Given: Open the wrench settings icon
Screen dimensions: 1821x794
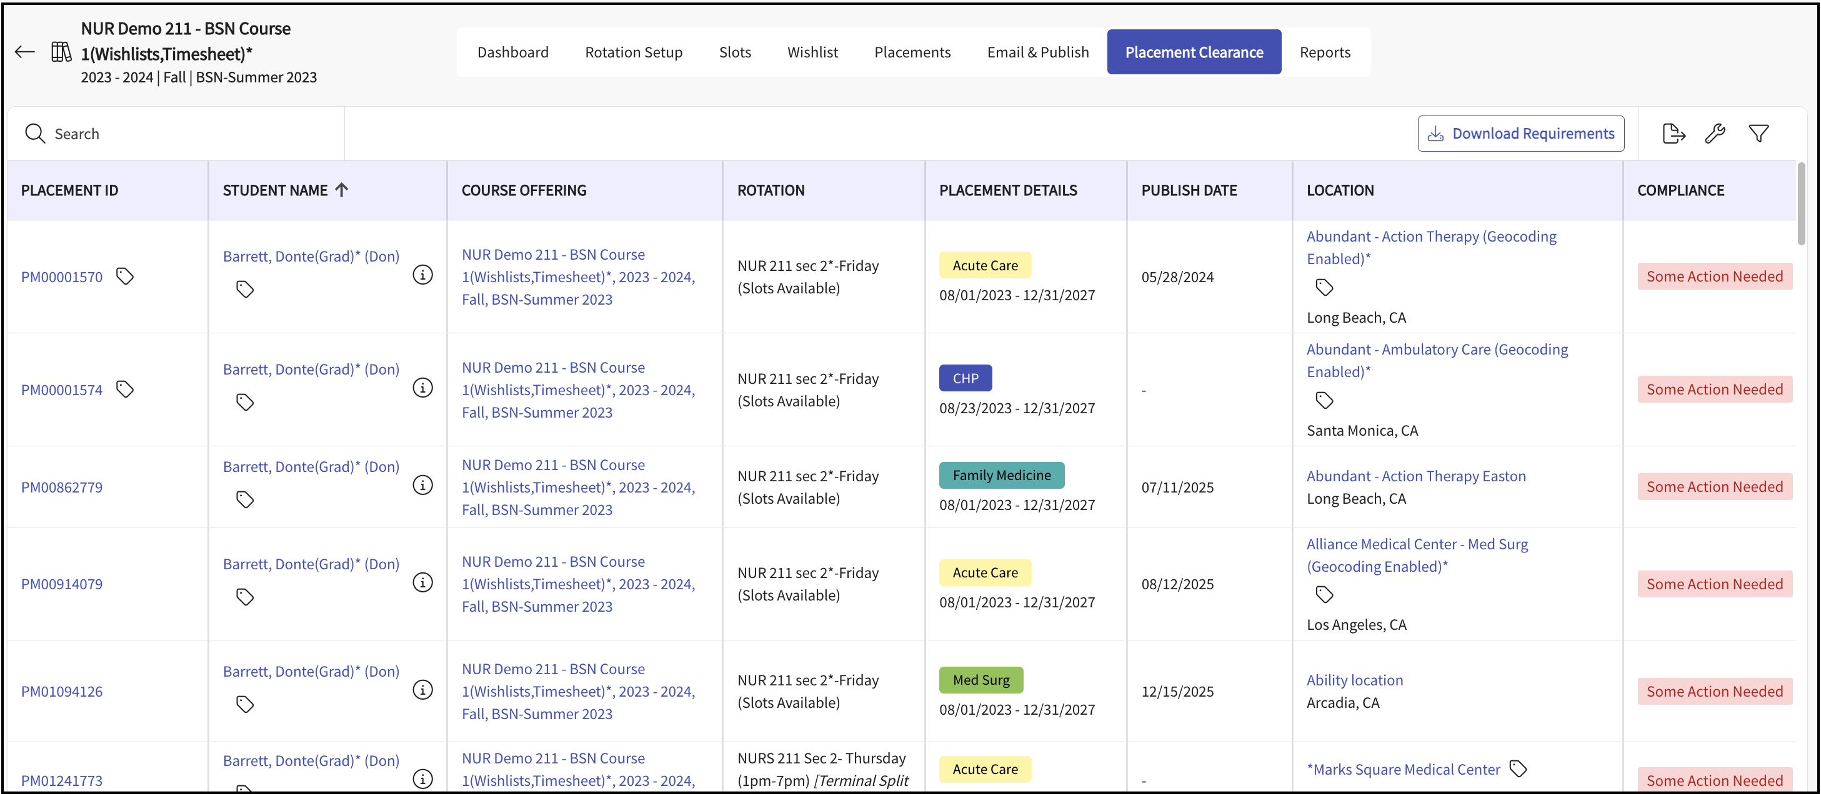Looking at the screenshot, I should point(1715,134).
